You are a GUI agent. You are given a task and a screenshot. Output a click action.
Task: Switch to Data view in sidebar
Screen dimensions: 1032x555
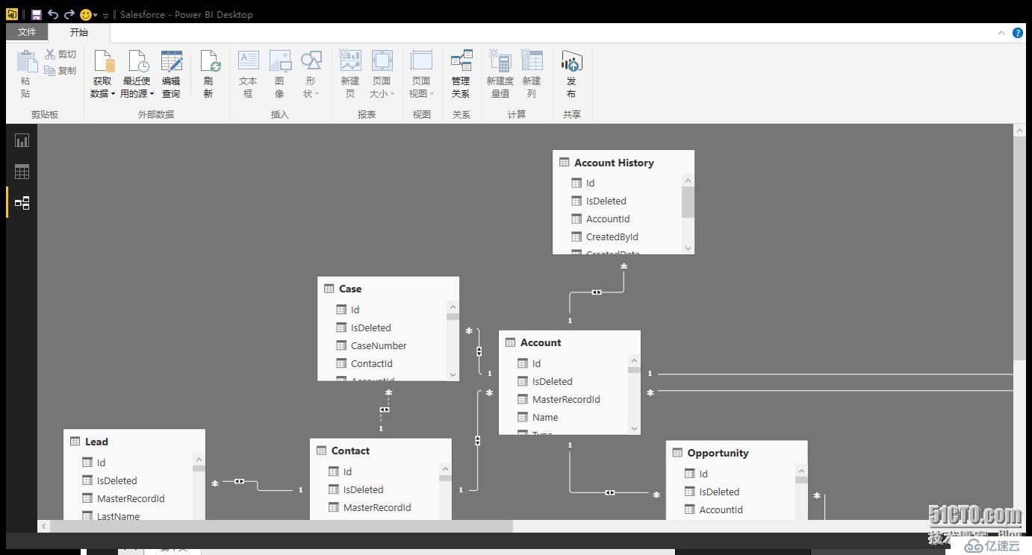(22, 172)
